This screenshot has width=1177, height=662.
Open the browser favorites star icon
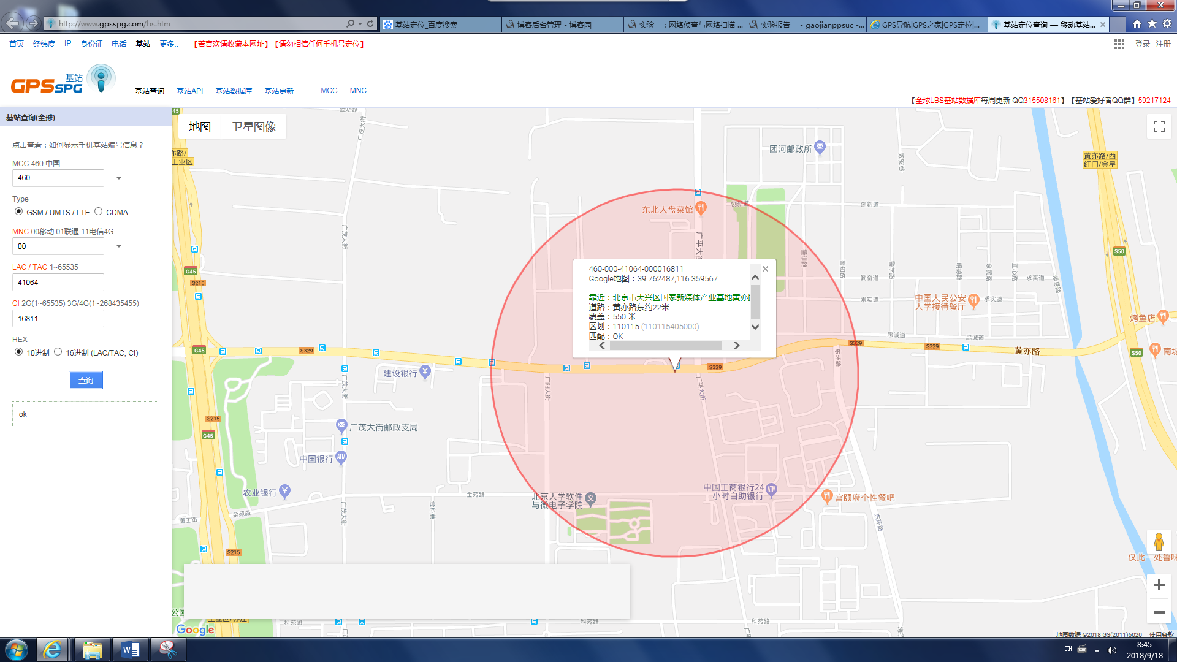1152,24
